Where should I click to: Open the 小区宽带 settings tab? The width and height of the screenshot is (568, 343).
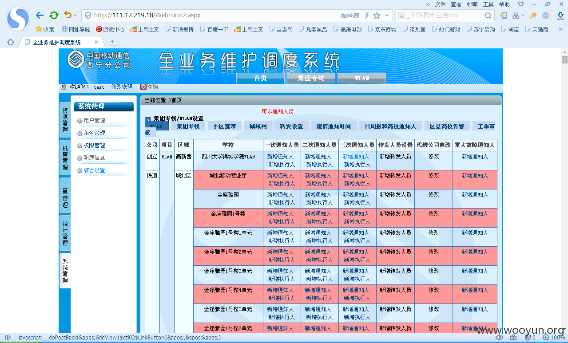224,126
